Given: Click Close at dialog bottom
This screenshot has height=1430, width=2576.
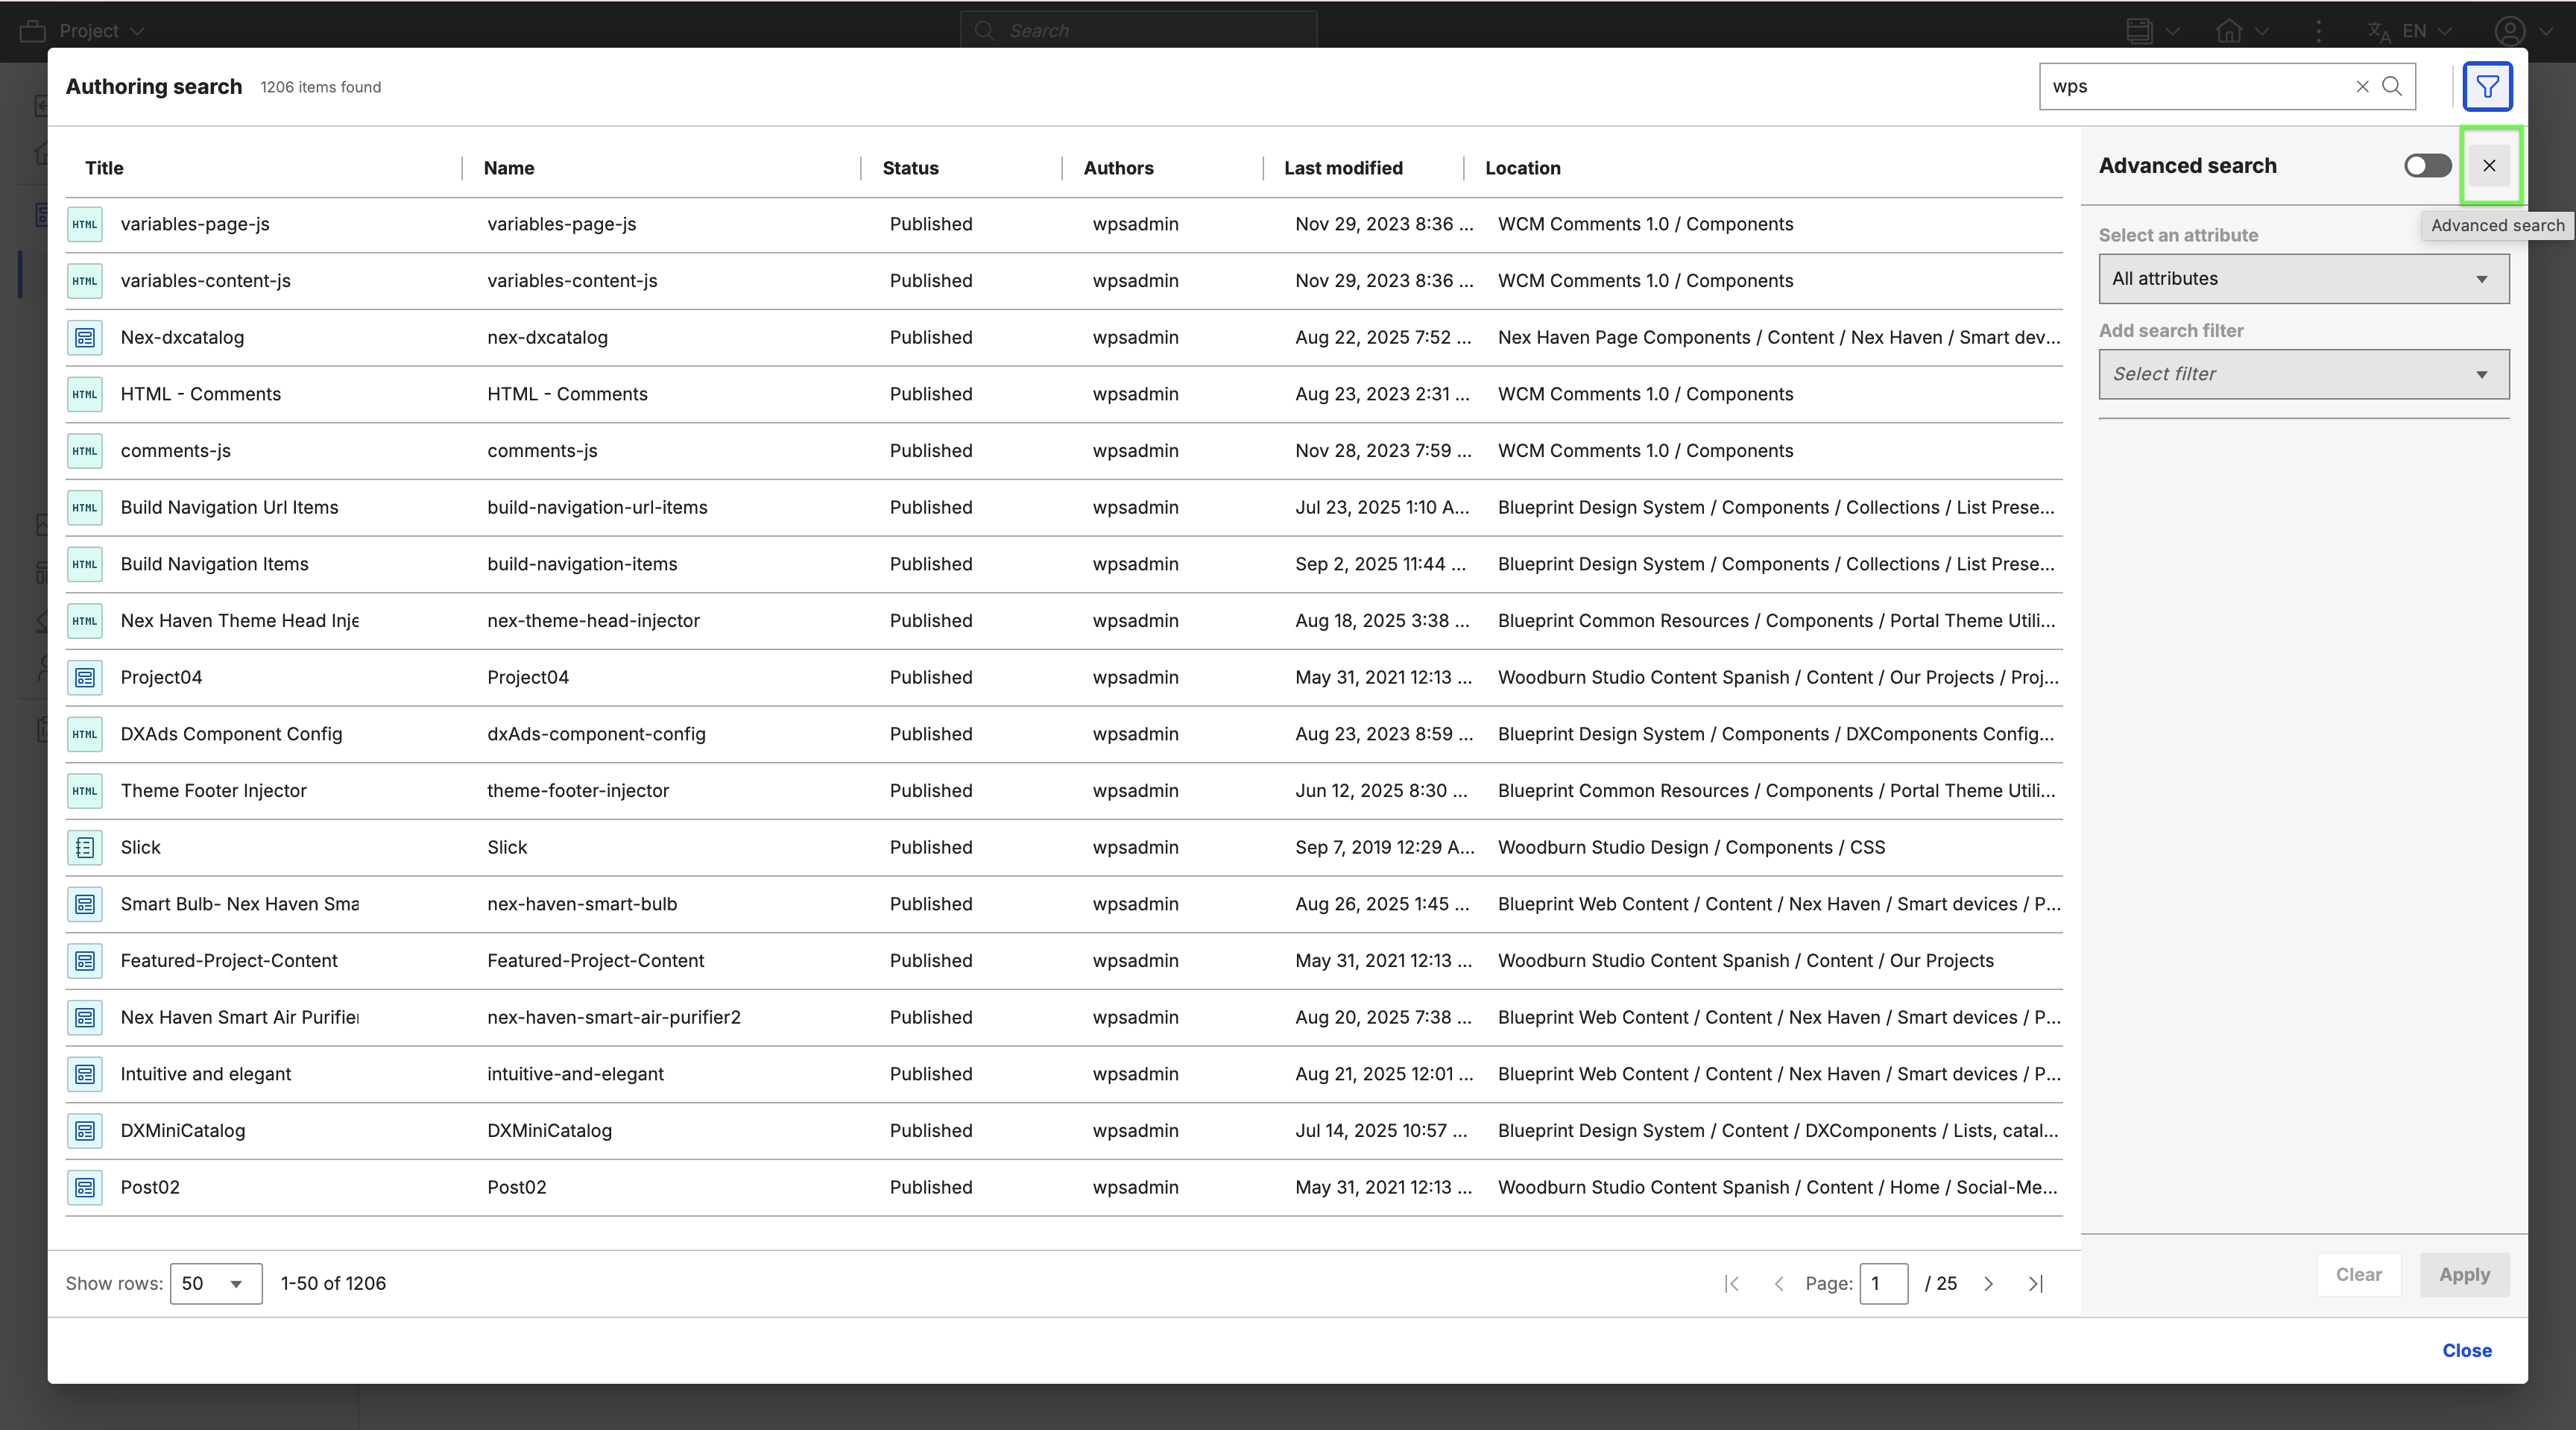Looking at the screenshot, I should click(2466, 1351).
